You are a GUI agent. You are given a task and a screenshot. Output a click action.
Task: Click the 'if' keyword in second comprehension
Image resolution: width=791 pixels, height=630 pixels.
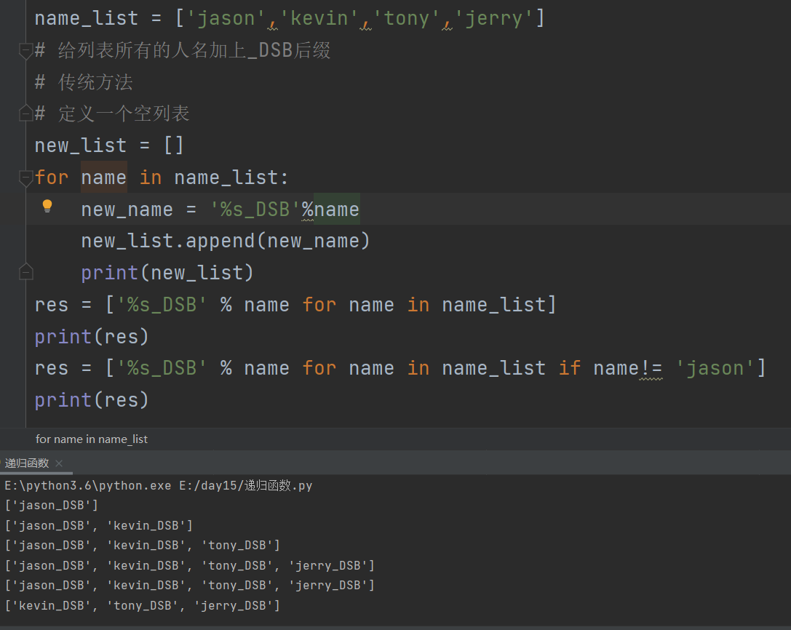click(570, 368)
